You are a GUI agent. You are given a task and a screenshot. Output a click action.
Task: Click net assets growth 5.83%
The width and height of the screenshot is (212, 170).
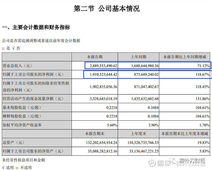pos(204,151)
